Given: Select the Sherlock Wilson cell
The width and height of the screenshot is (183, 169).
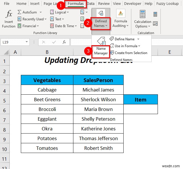Looking at the screenshot, I should [98, 100].
